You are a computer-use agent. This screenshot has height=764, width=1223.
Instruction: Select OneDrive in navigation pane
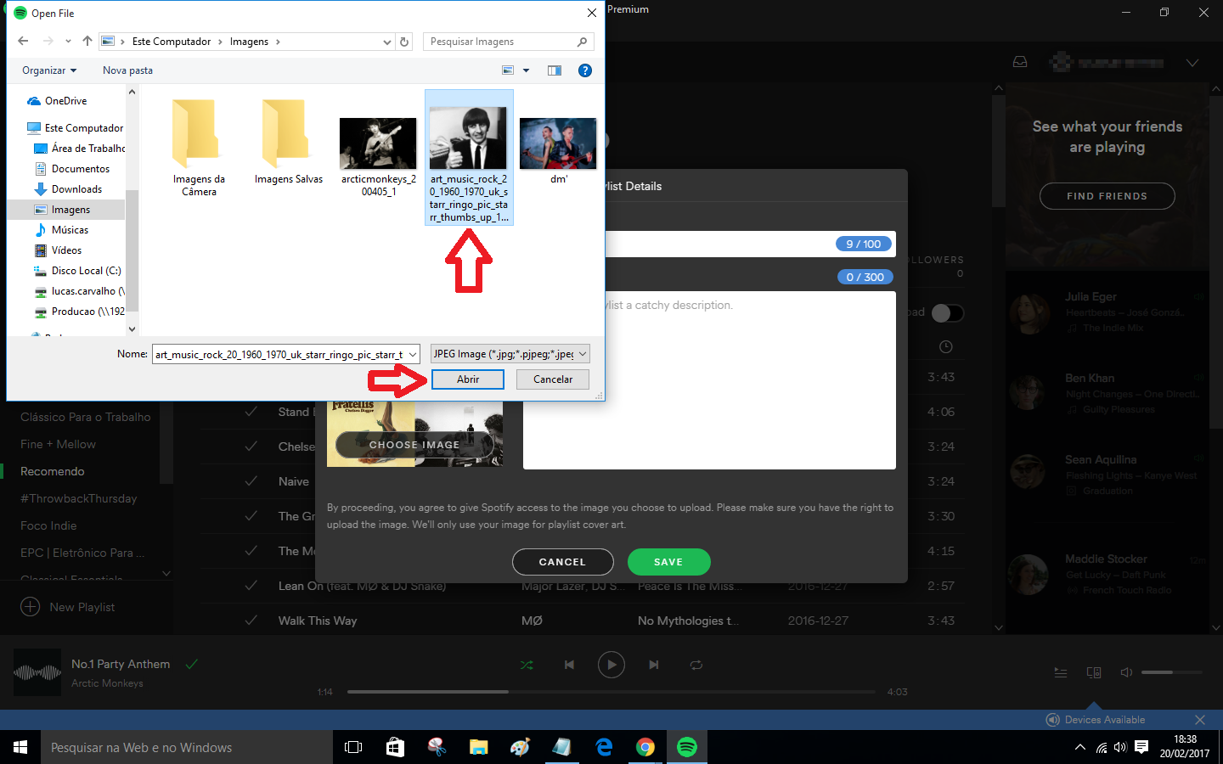(66, 101)
